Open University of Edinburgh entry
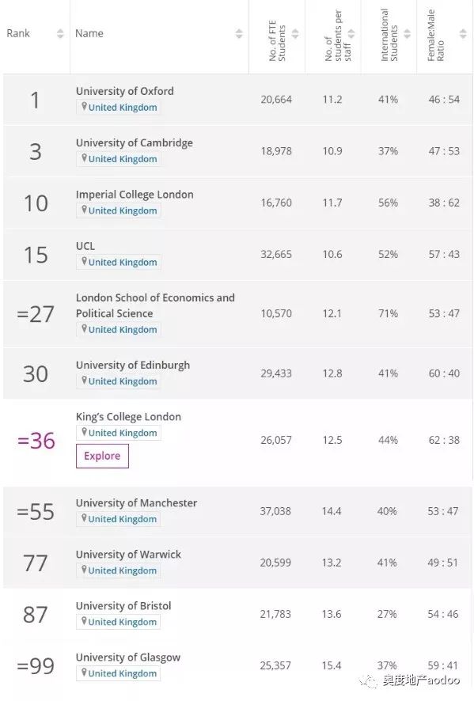This screenshot has height=701, width=474. [133, 366]
